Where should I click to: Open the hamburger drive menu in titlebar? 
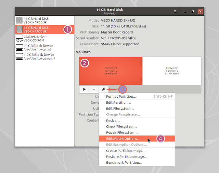[x=175, y=11]
